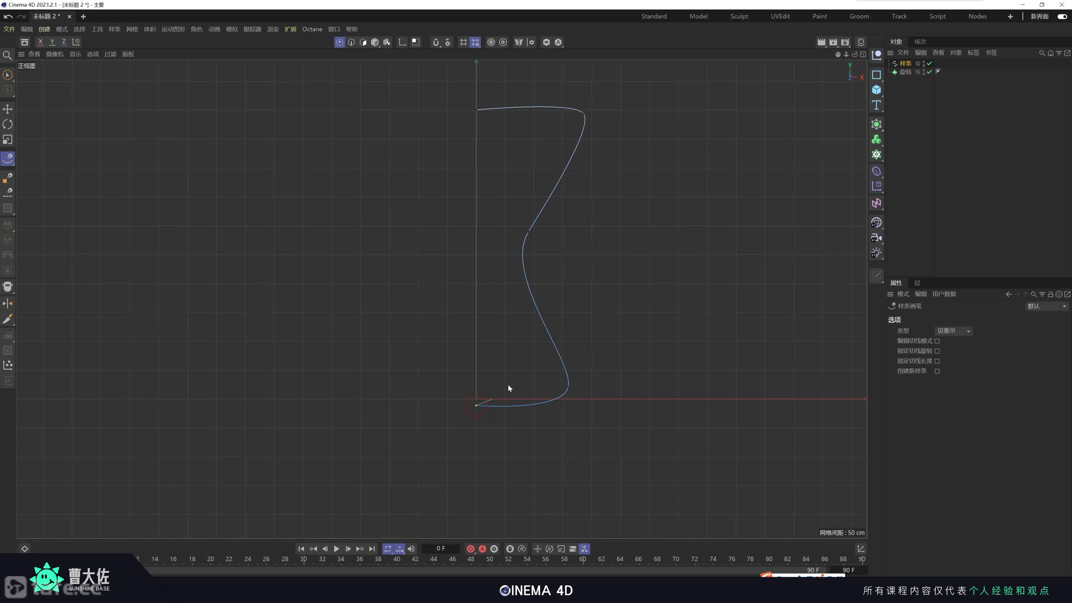Enable 编辑切线模式 checkbox
The image size is (1072, 603).
[937, 341]
